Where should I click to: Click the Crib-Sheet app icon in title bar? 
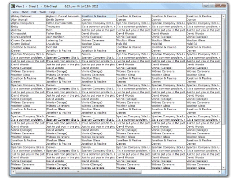click(x=13, y=6)
